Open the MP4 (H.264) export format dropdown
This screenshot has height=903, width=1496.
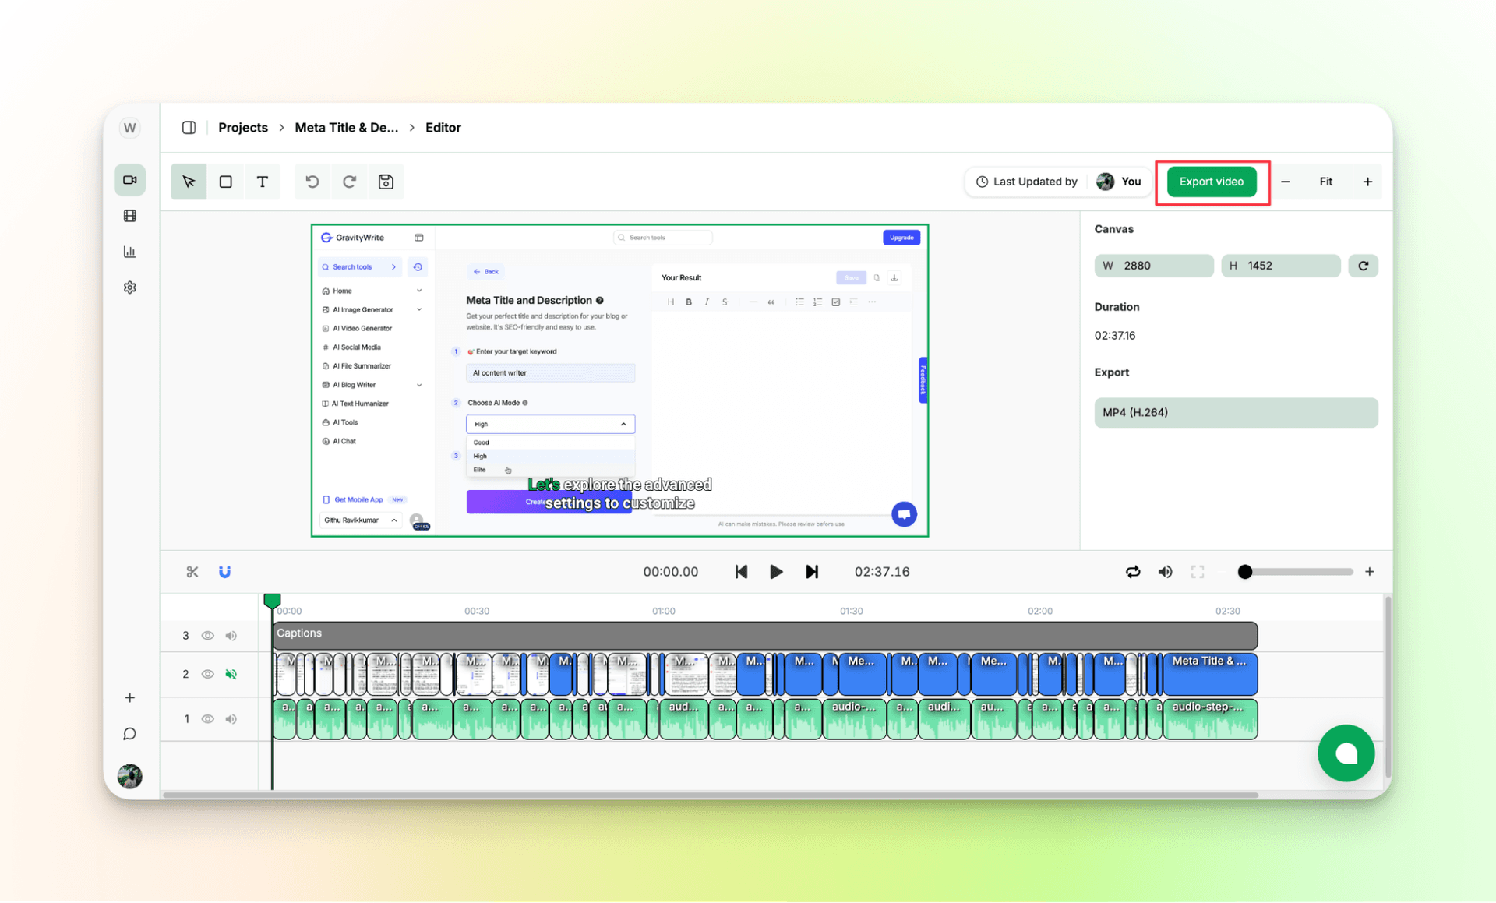click(x=1236, y=413)
